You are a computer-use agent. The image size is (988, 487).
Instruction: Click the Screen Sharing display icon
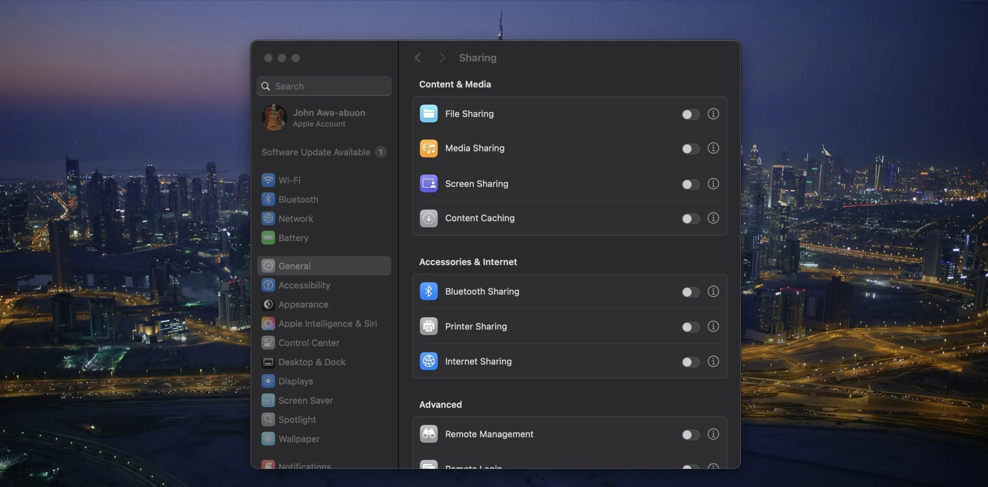pyautogui.click(x=428, y=183)
